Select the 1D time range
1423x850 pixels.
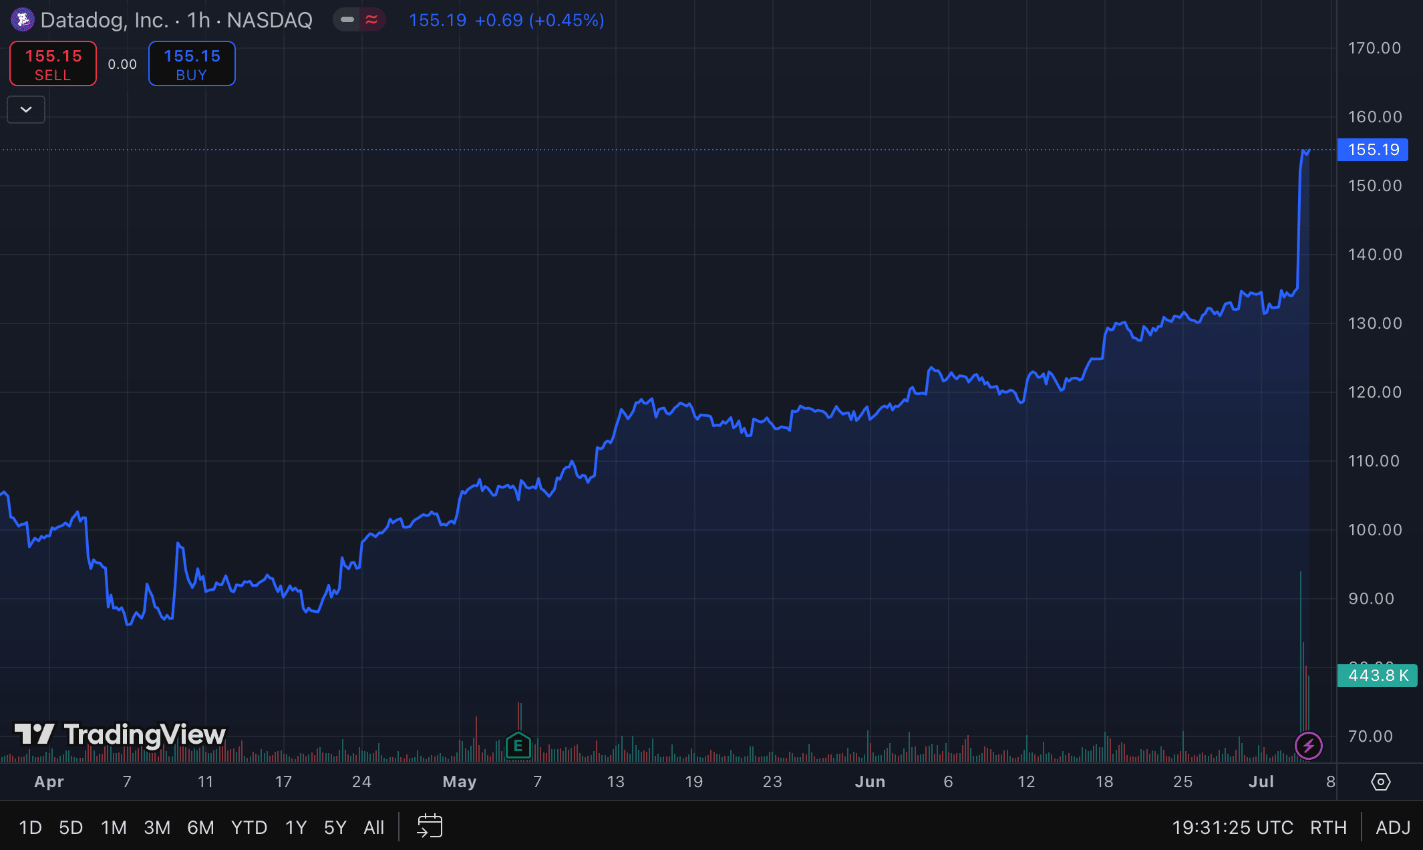pyautogui.click(x=30, y=827)
